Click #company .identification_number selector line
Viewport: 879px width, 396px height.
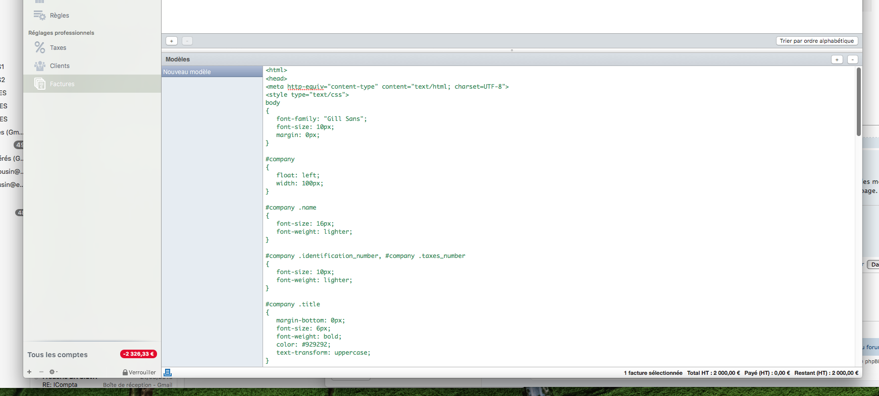[366, 255]
